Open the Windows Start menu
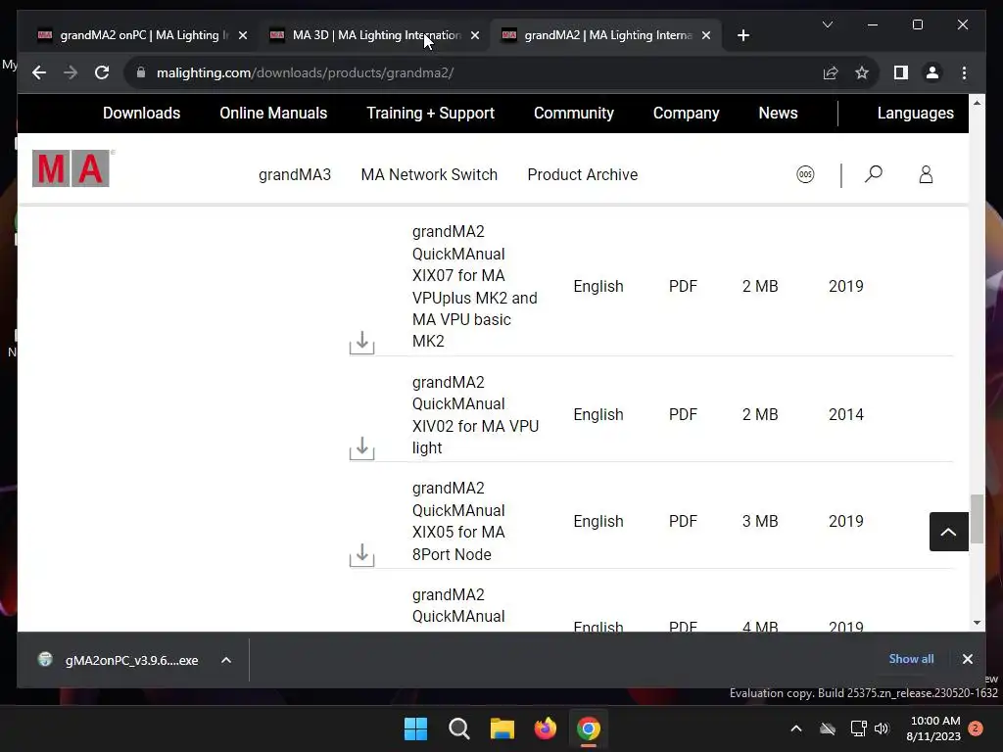The image size is (1003, 752). point(415,728)
